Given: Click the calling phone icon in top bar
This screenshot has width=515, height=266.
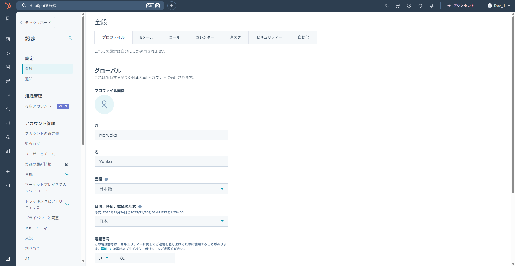Looking at the screenshot, I should [x=387, y=6].
